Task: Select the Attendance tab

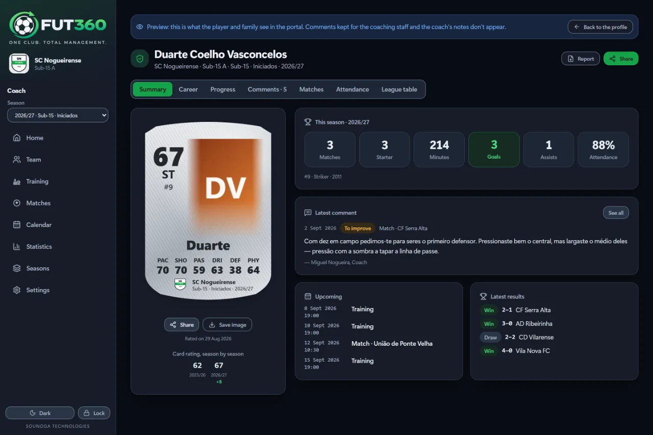Action: click(353, 89)
